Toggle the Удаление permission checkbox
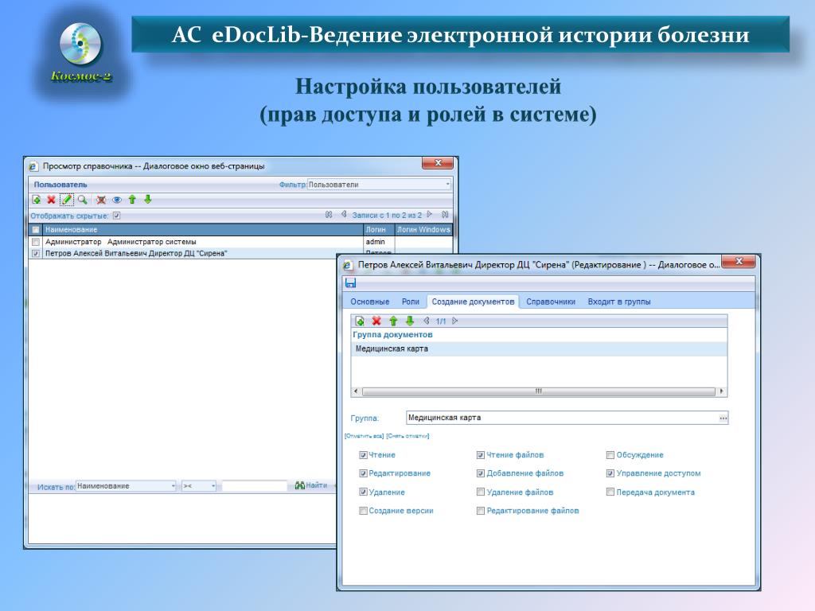The width and height of the screenshot is (815, 611). [x=363, y=492]
